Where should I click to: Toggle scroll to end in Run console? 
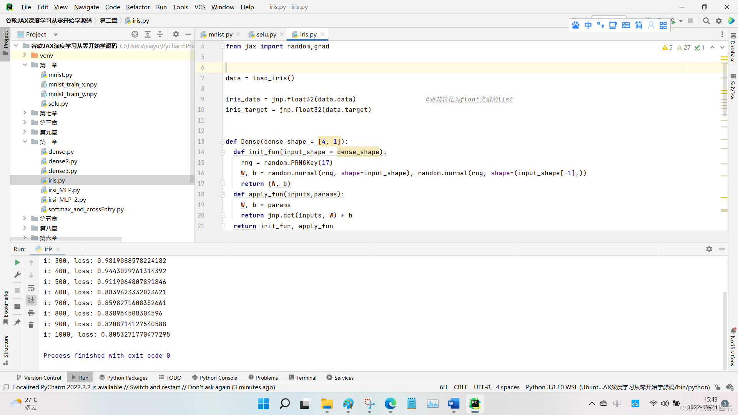point(31,300)
